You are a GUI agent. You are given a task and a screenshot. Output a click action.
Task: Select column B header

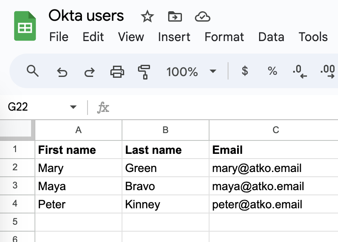pyautogui.click(x=166, y=130)
